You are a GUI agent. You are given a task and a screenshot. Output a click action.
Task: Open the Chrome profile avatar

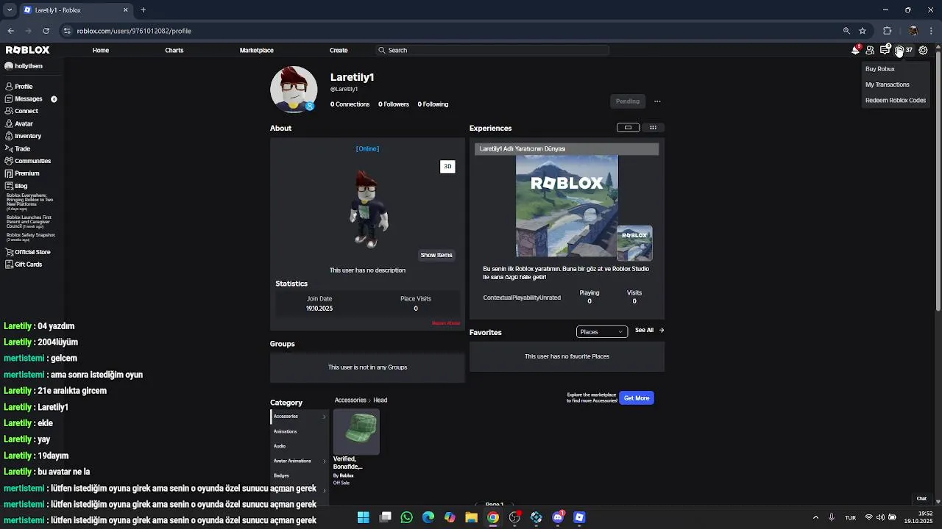pos(913,31)
